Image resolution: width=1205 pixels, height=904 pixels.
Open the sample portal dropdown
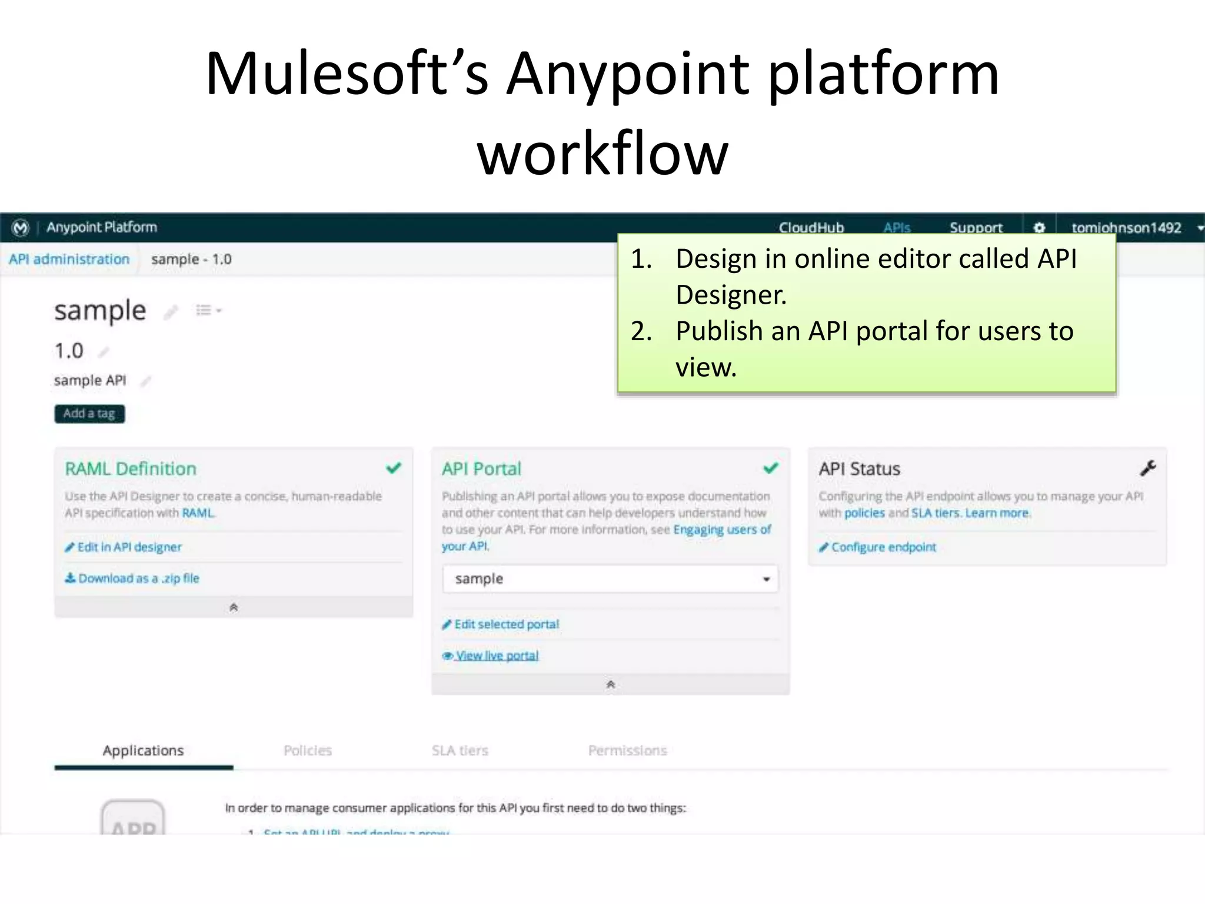610,579
